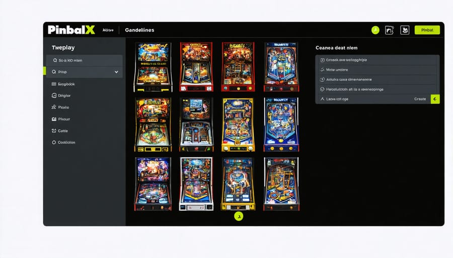The image size is (453, 258).
Task: Switch to the Kiitre tab
Action: coord(108,30)
